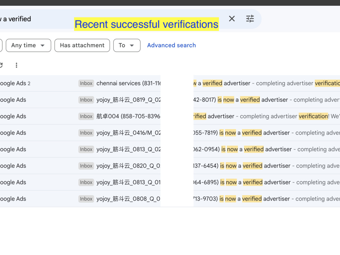Viewport: 340px width, 255px height.
Task: Open the three-dot more options menu
Action: click(x=16, y=65)
